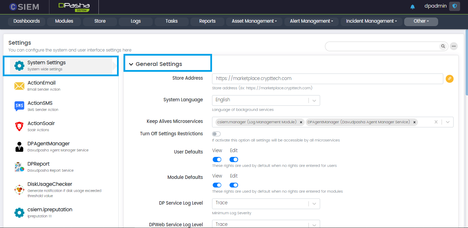The height and width of the screenshot is (228, 468).
Task: Select the ActionSMS chat bubble icon
Action: [19, 106]
